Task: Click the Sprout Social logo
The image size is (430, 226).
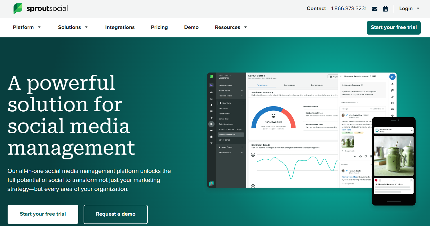Action: [x=41, y=9]
